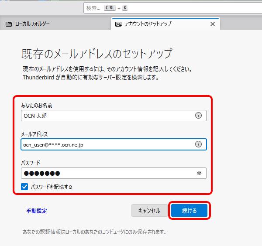Click the email field with ocn_user address
Image resolution: width=262 pixels, height=246 pixels.
(105, 144)
